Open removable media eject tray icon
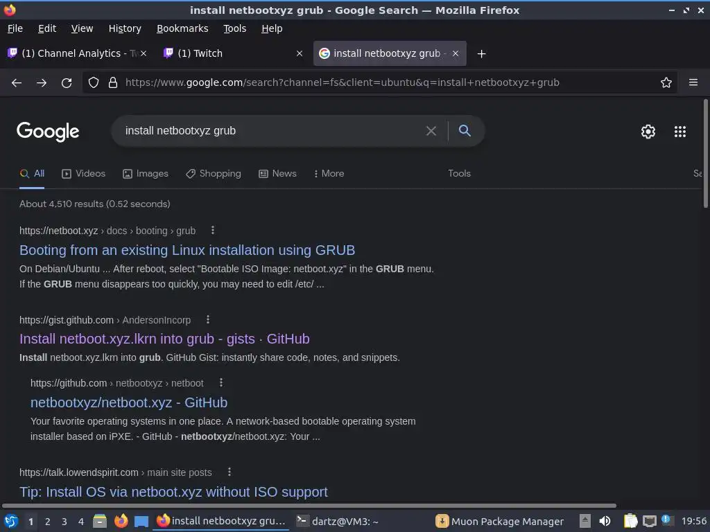 pos(585,521)
